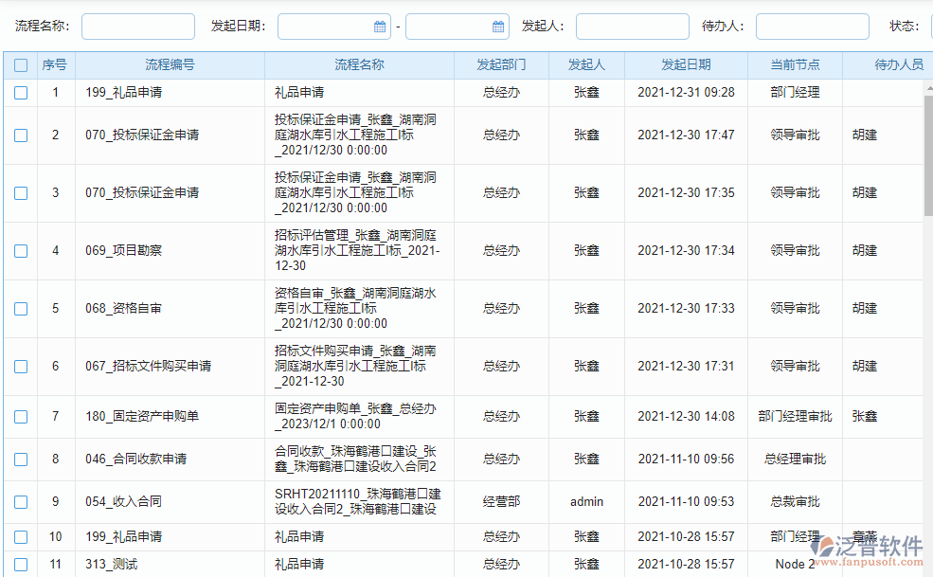Click 胡建 in the 待办人员 column
Viewport: 933px width, 577px height.
click(x=864, y=135)
